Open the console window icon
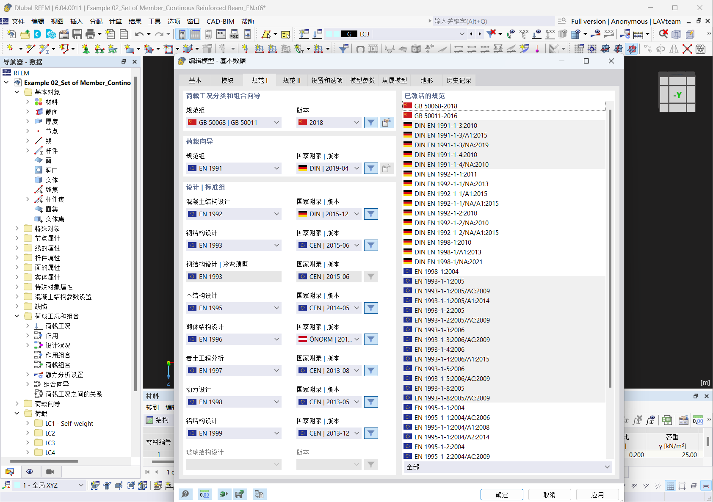 pos(221,34)
